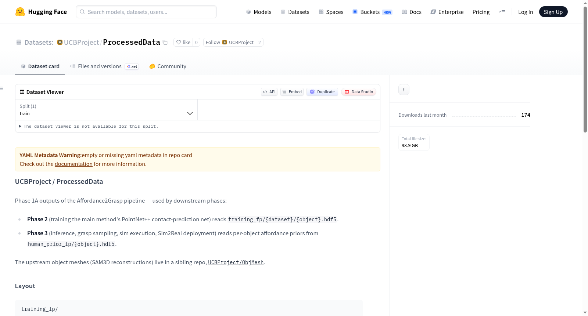Switch to the Dataset card tab
The height and width of the screenshot is (316, 588).
coord(40,66)
